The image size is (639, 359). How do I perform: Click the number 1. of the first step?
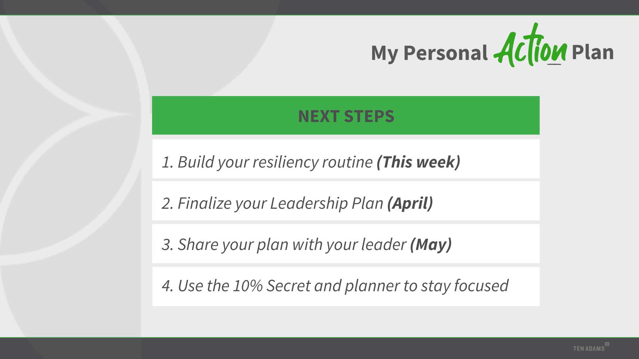click(x=168, y=162)
